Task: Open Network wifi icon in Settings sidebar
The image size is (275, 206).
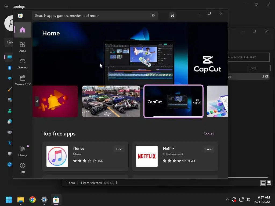Action: click(10, 79)
